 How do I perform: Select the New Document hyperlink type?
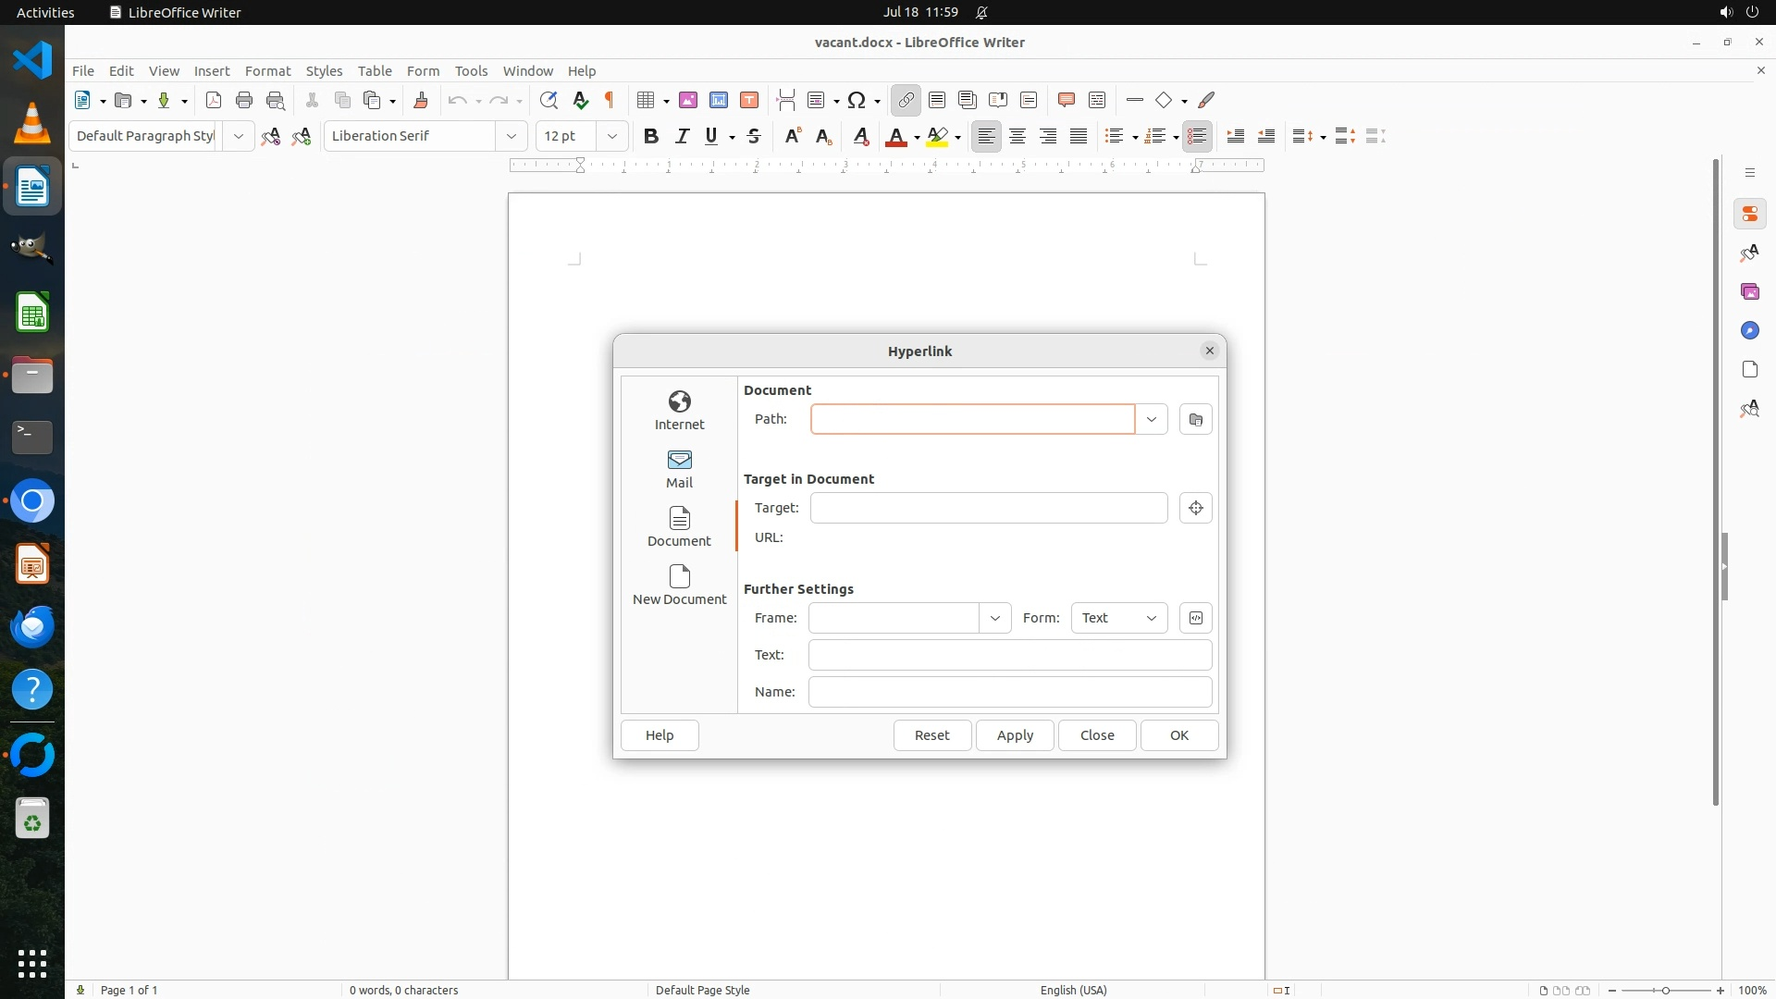679,585
